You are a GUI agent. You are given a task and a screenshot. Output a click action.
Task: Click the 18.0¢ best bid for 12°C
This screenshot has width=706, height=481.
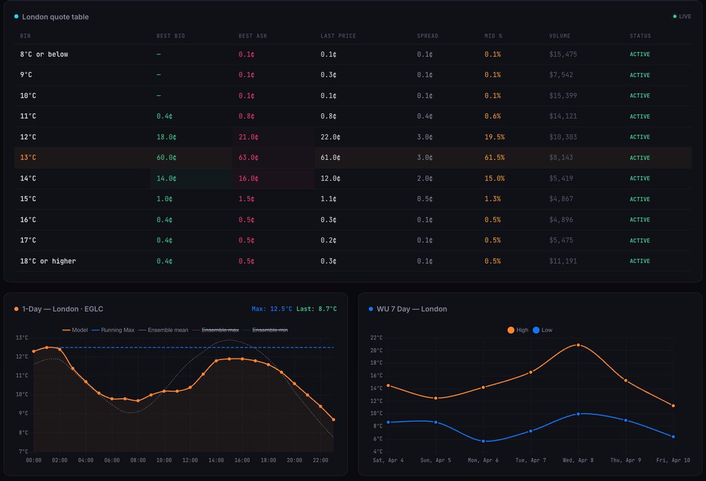tap(166, 137)
